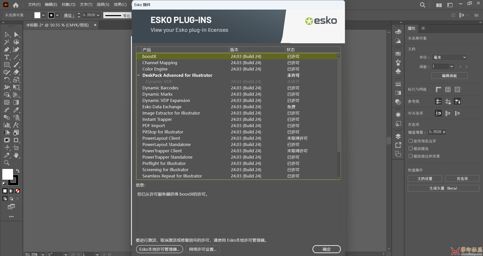Click 生成矢量 (Beta) button
Screen dimensions: 483x256
click(443, 188)
